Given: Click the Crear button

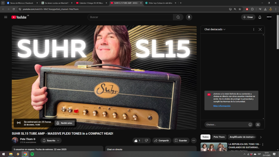Looking at the screenshot, I should tap(248, 17).
